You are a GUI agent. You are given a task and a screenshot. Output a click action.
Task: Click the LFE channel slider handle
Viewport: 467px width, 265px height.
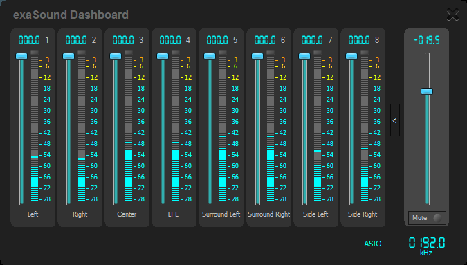pyautogui.click(x=163, y=56)
